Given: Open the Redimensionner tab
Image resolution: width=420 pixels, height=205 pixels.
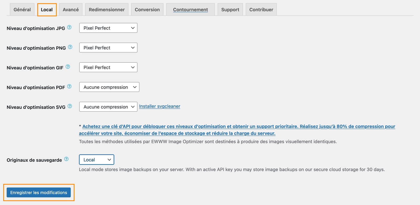Looking at the screenshot, I should (107, 10).
